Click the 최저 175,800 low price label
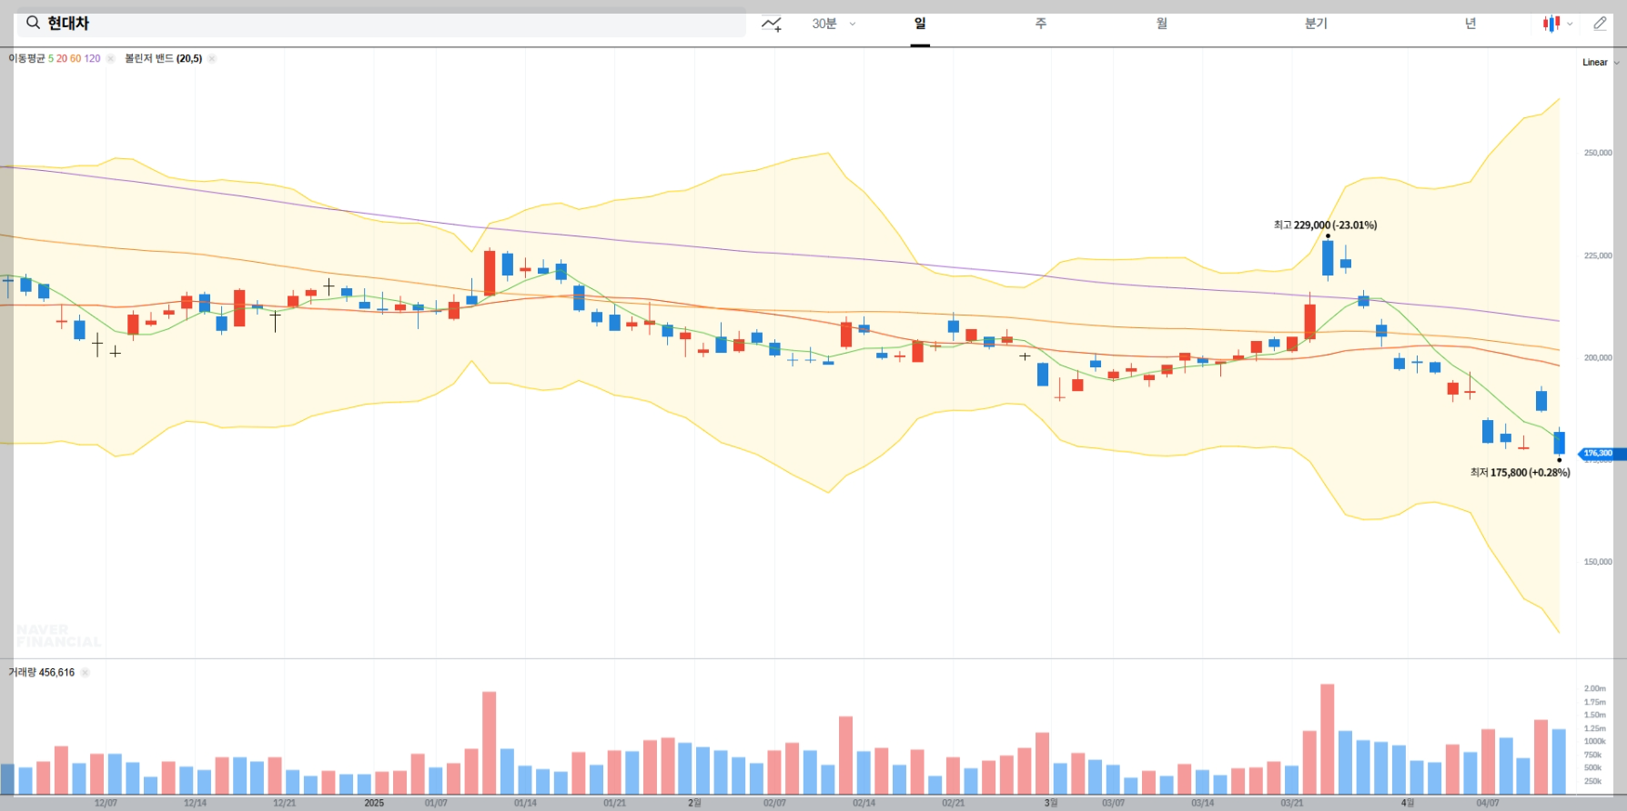Image resolution: width=1627 pixels, height=811 pixels. click(1520, 473)
